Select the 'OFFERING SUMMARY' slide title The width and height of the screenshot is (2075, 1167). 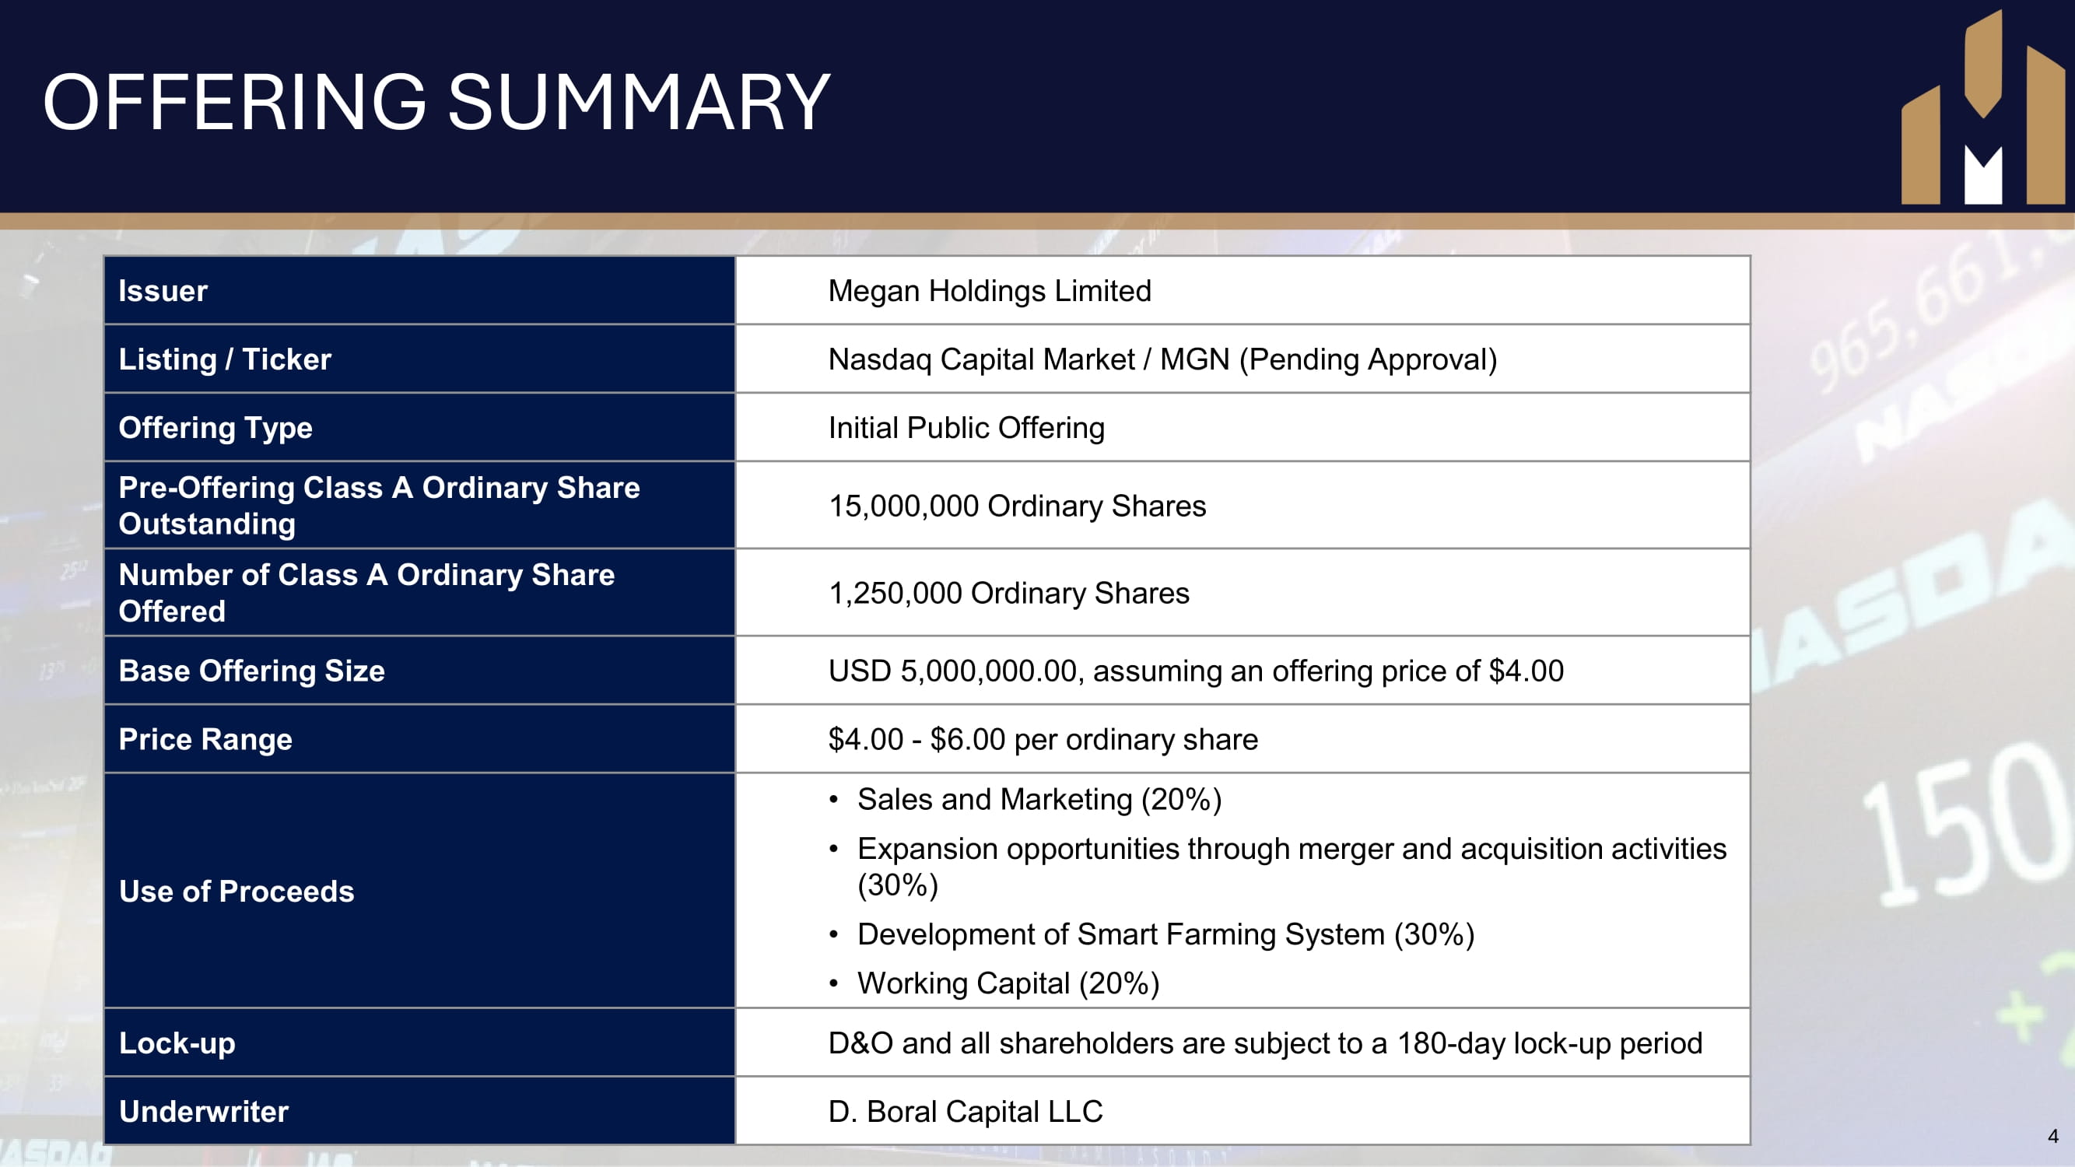click(x=436, y=102)
